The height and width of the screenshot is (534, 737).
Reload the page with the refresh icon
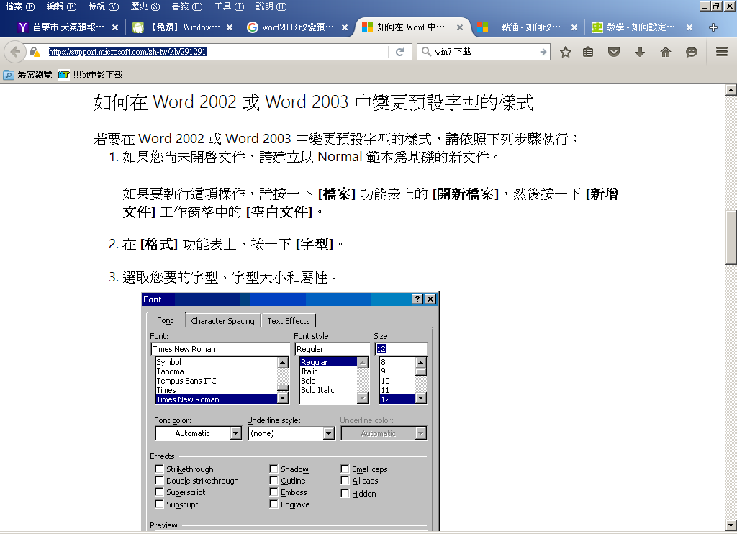click(x=400, y=52)
